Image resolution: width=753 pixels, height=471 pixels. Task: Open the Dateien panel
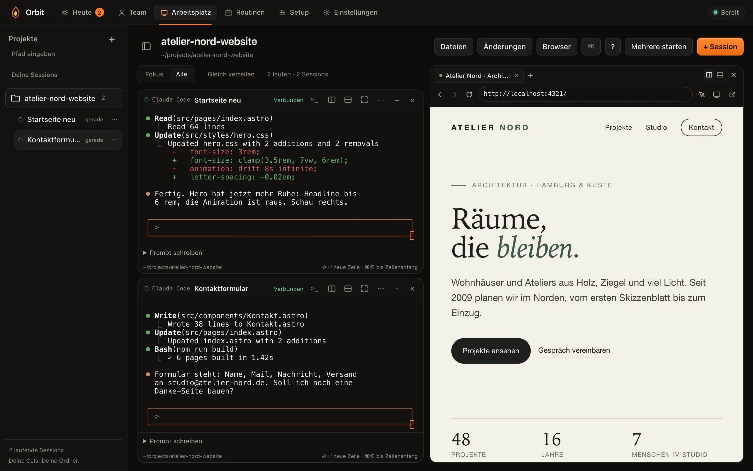coord(453,47)
